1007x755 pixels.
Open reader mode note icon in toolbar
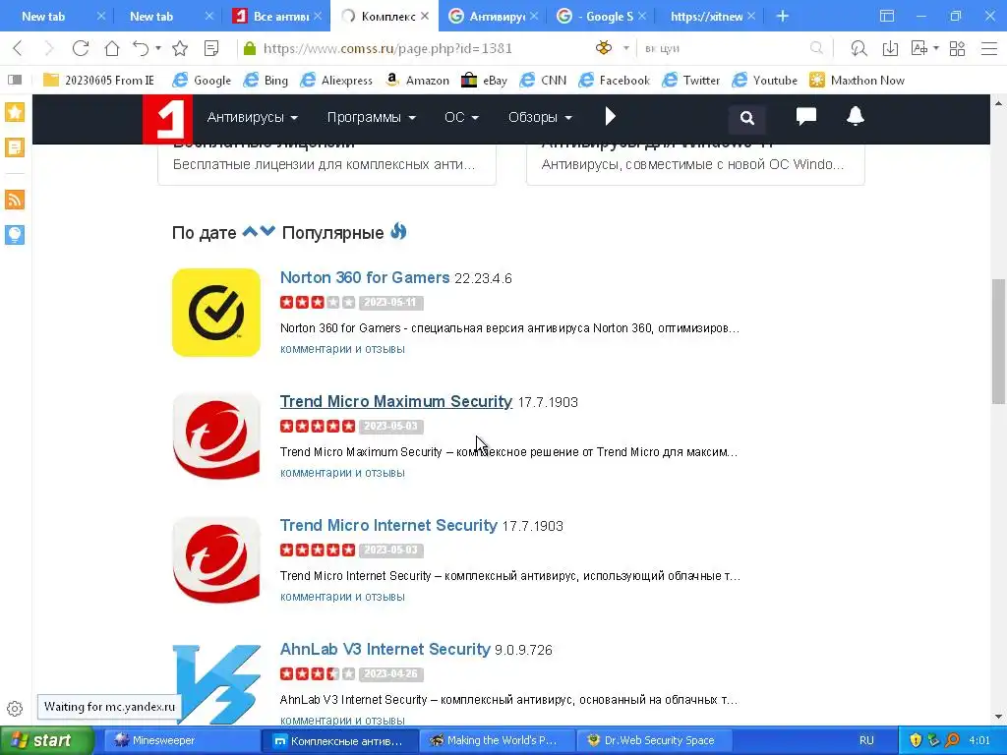(211, 48)
